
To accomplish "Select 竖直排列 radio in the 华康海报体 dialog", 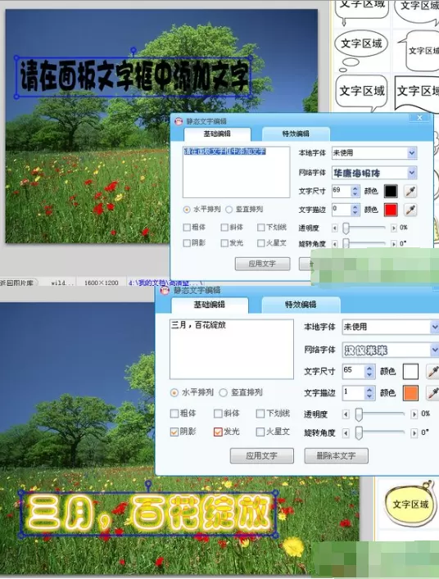I will 229,210.
